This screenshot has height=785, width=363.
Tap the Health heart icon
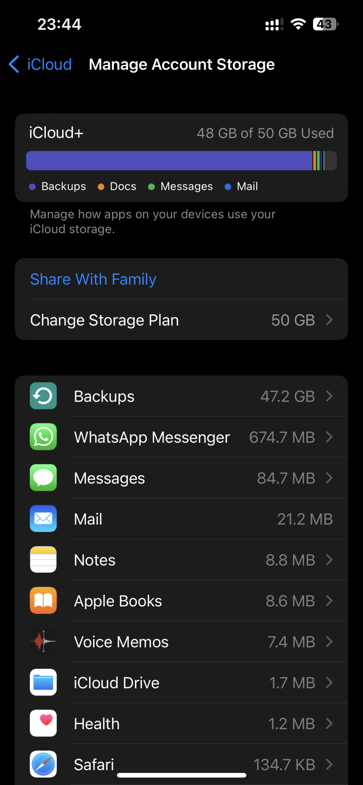tap(43, 723)
